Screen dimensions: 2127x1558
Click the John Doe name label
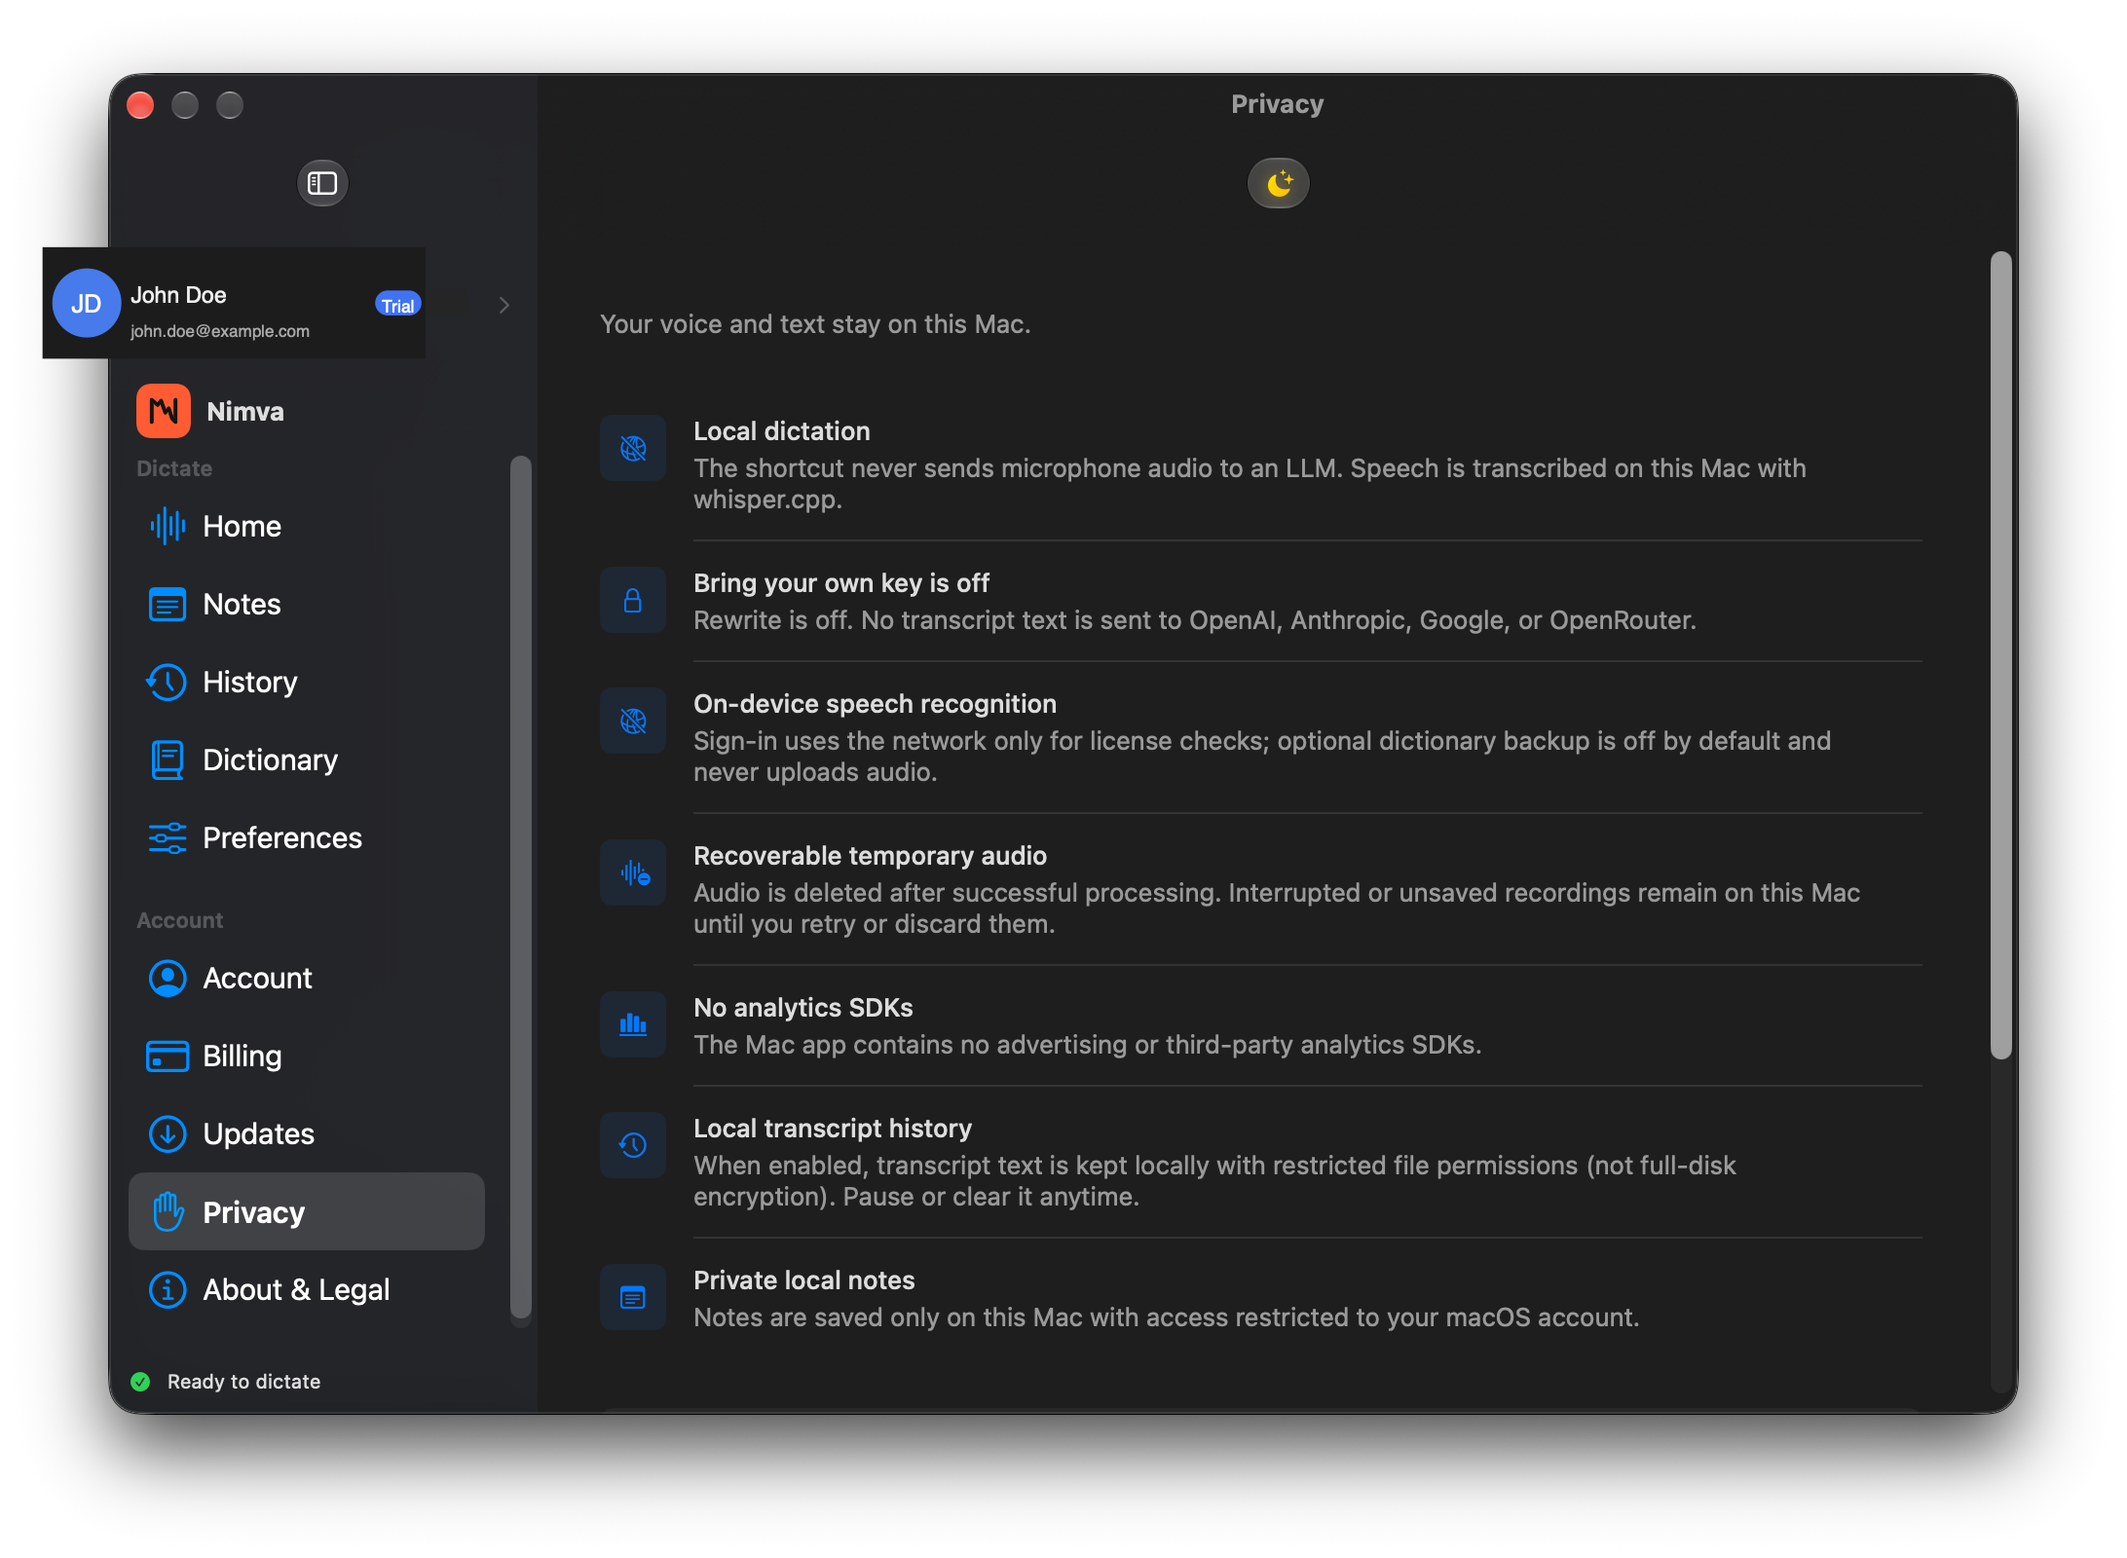(x=178, y=295)
